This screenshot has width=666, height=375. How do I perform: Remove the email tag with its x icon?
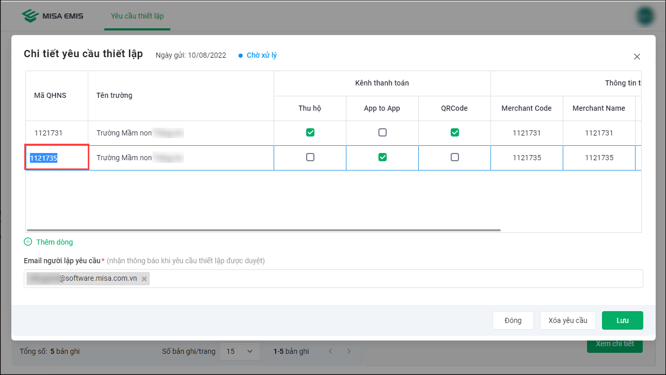pyautogui.click(x=145, y=279)
